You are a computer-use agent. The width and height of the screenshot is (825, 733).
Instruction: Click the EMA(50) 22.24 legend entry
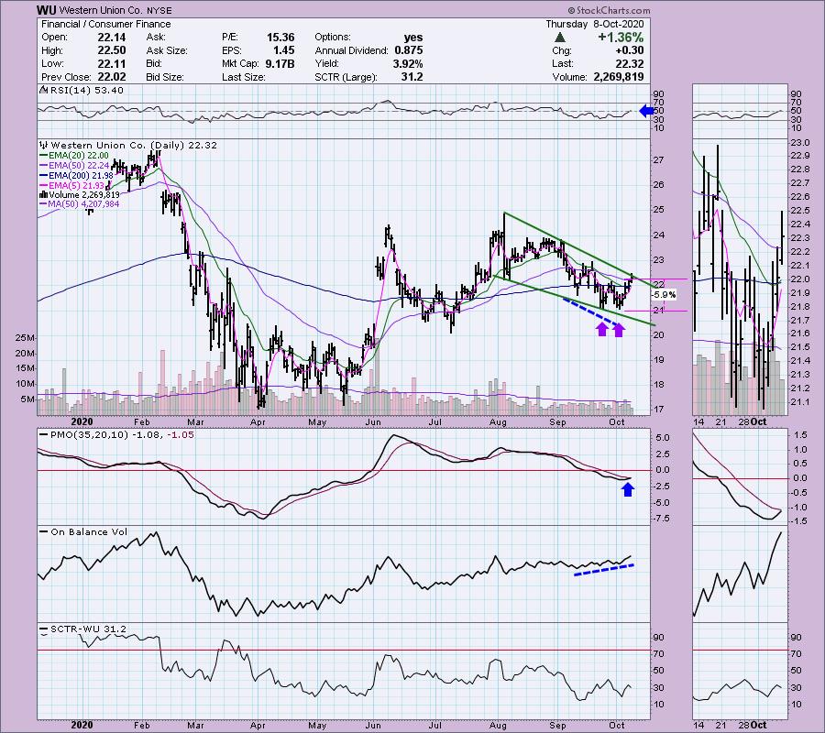coord(79,166)
